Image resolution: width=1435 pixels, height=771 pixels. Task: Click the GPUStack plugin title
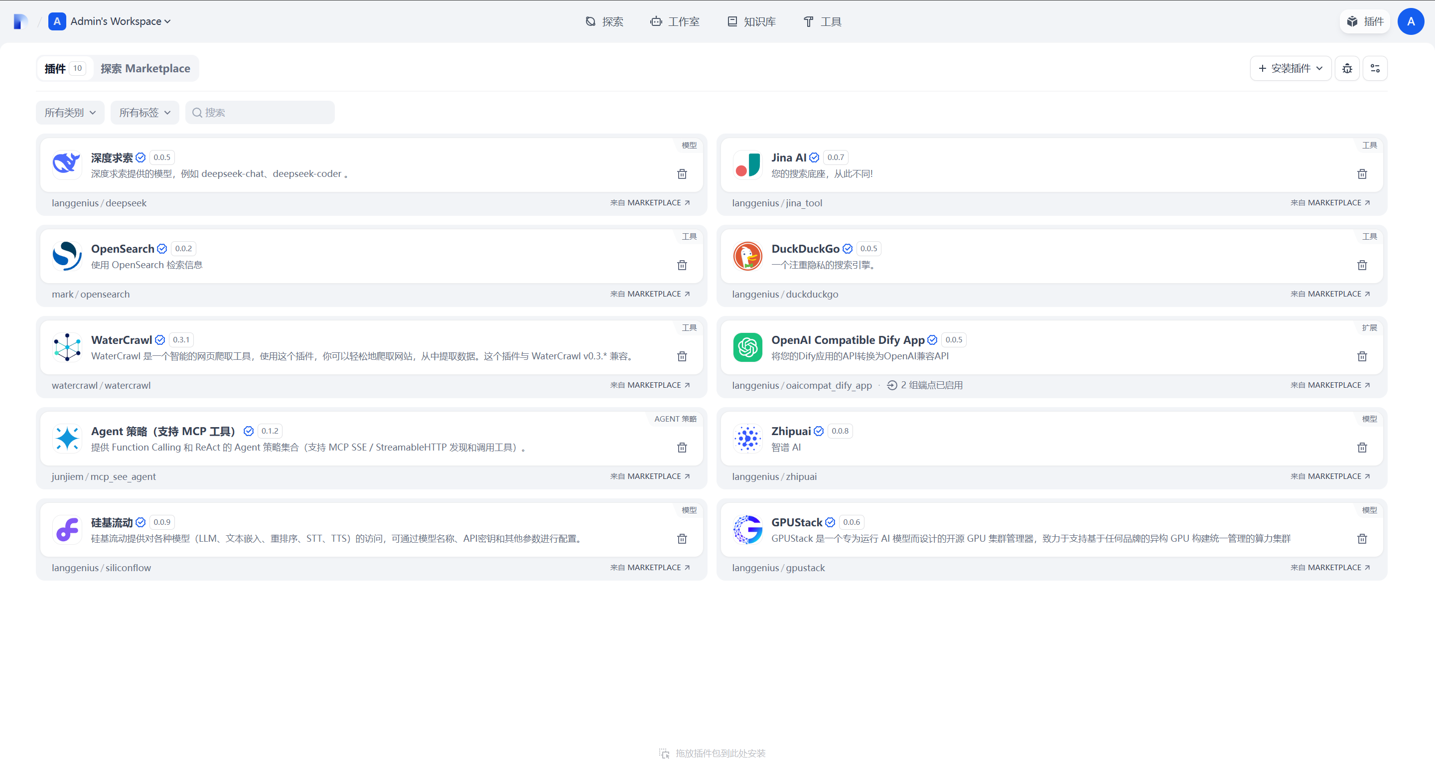click(797, 522)
